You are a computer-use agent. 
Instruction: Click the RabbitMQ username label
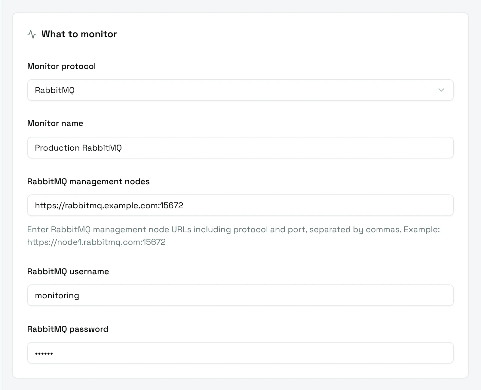(x=68, y=271)
